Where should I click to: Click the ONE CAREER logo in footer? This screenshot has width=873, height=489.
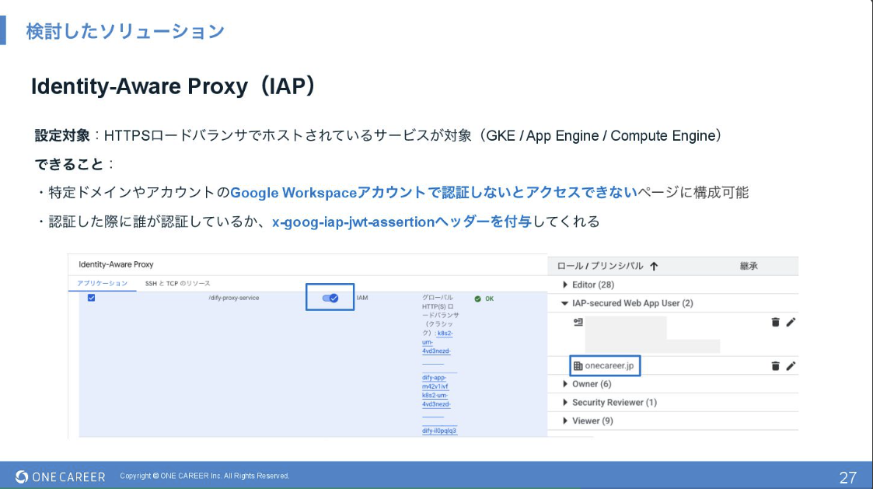point(61,477)
